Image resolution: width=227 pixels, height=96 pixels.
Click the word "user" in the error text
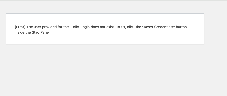[37, 27]
